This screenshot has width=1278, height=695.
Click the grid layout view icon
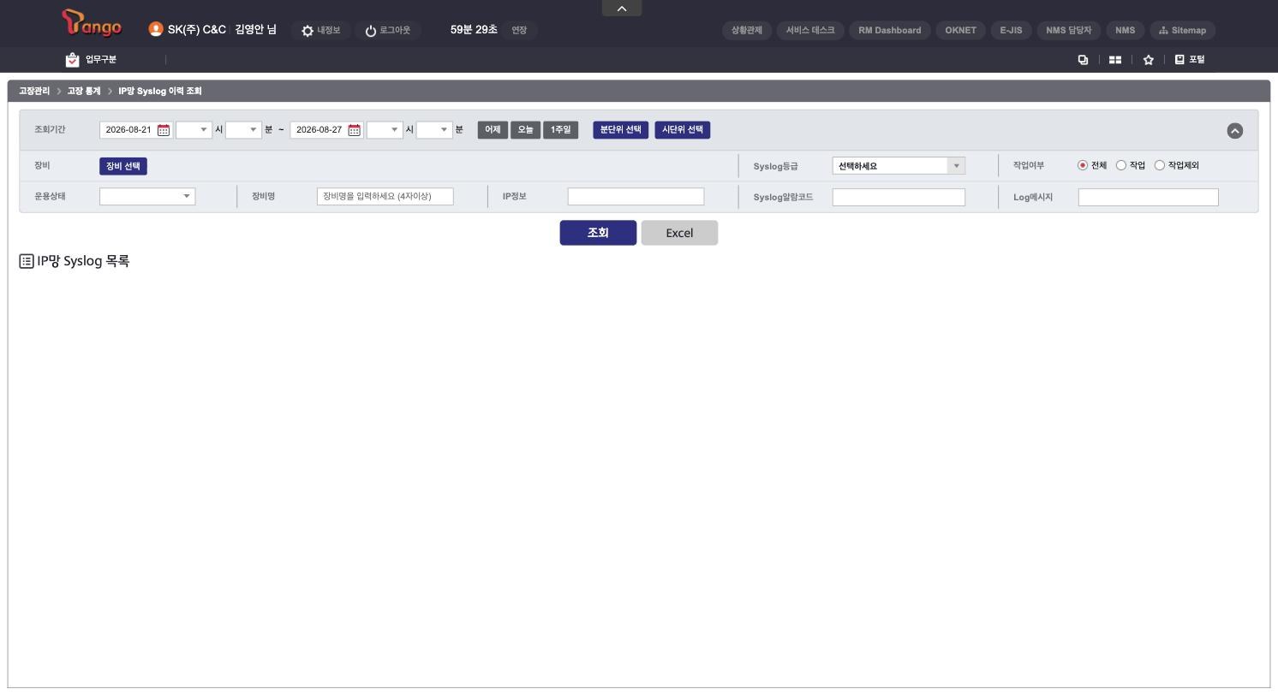click(x=1115, y=60)
